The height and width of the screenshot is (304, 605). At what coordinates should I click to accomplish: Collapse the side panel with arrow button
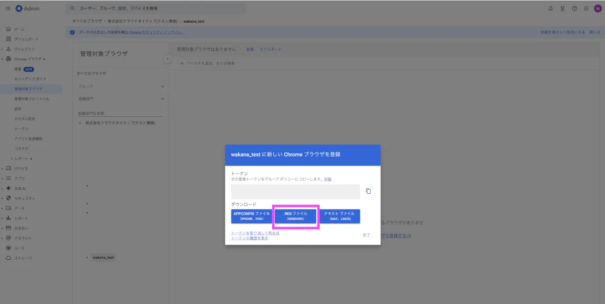pyautogui.click(x=167, y=59)
